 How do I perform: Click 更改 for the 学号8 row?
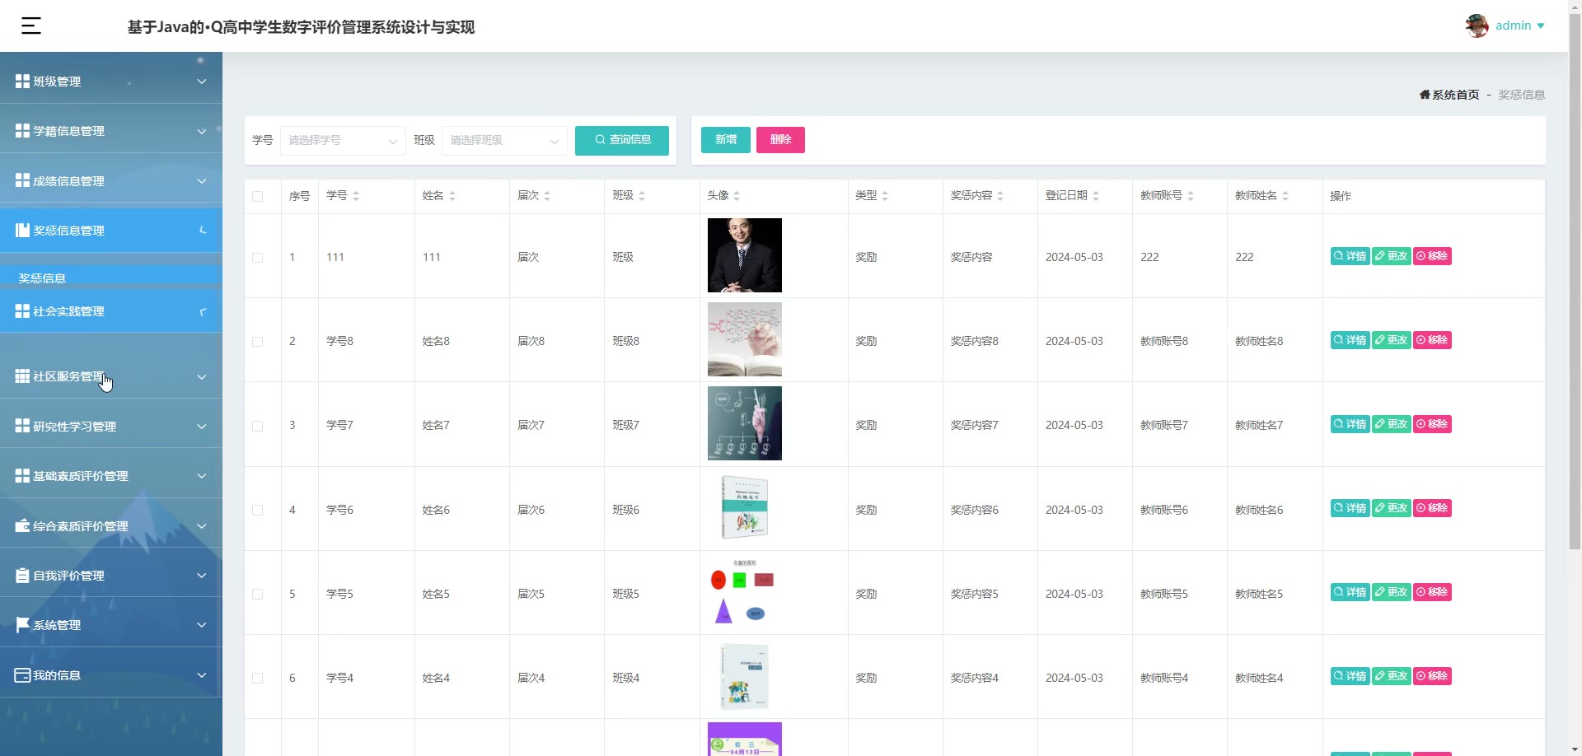tap(1392, 340)
